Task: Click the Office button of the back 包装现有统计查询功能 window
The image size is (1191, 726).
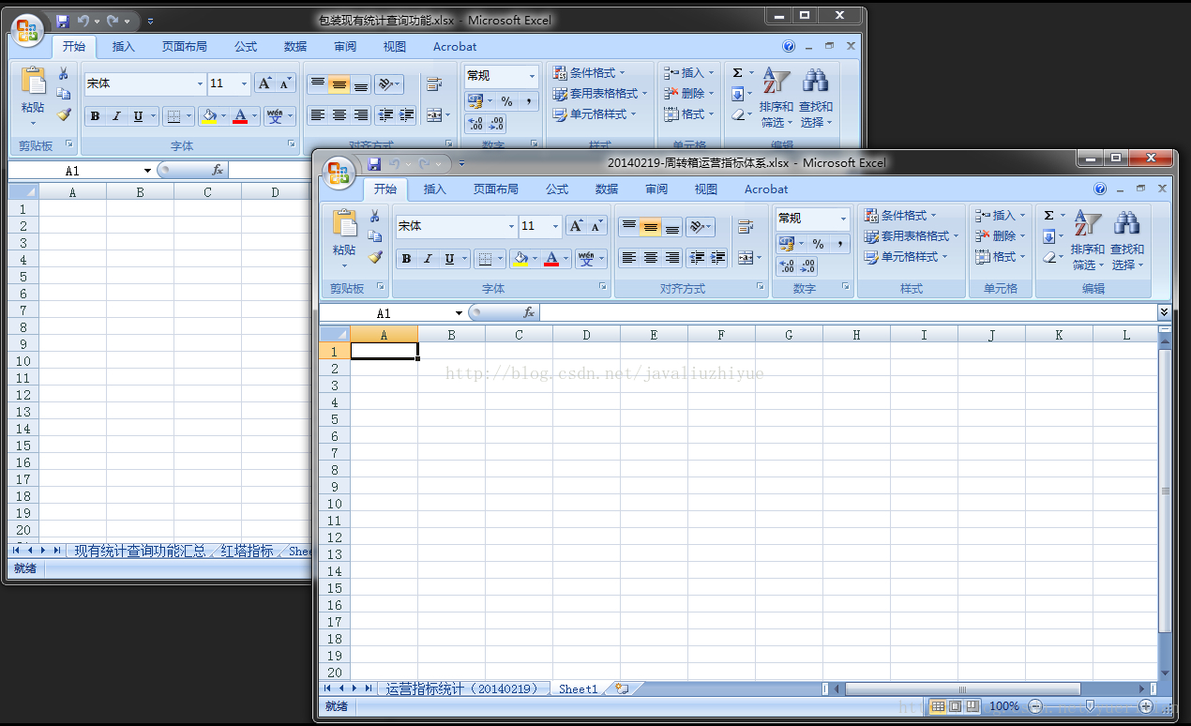Action: pyautogui.click(x=27, y=30)
